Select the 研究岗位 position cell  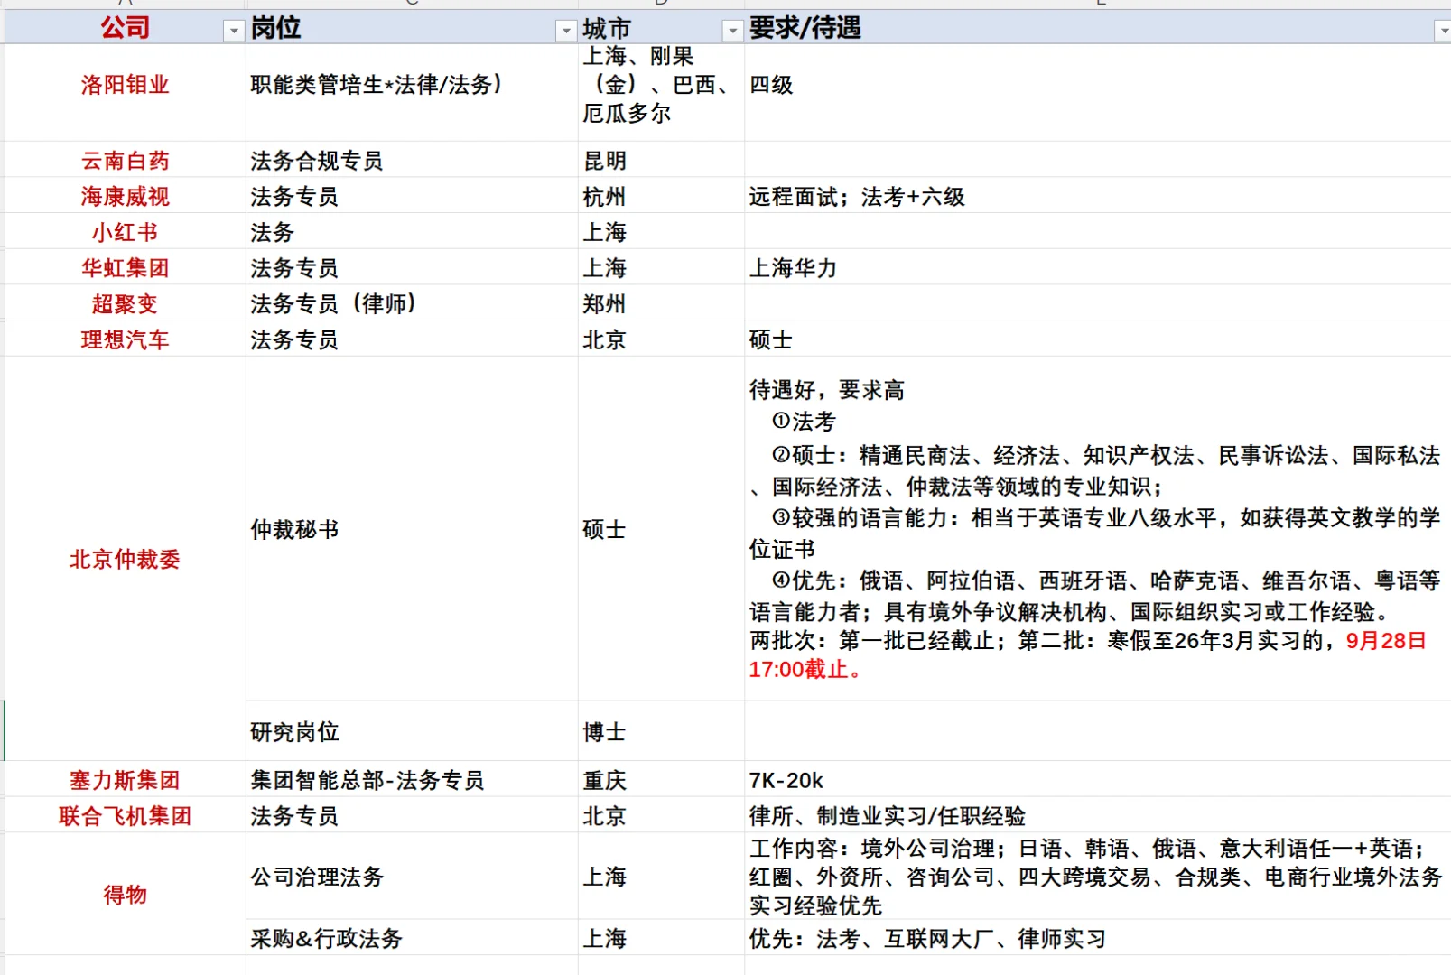point(412,731)
